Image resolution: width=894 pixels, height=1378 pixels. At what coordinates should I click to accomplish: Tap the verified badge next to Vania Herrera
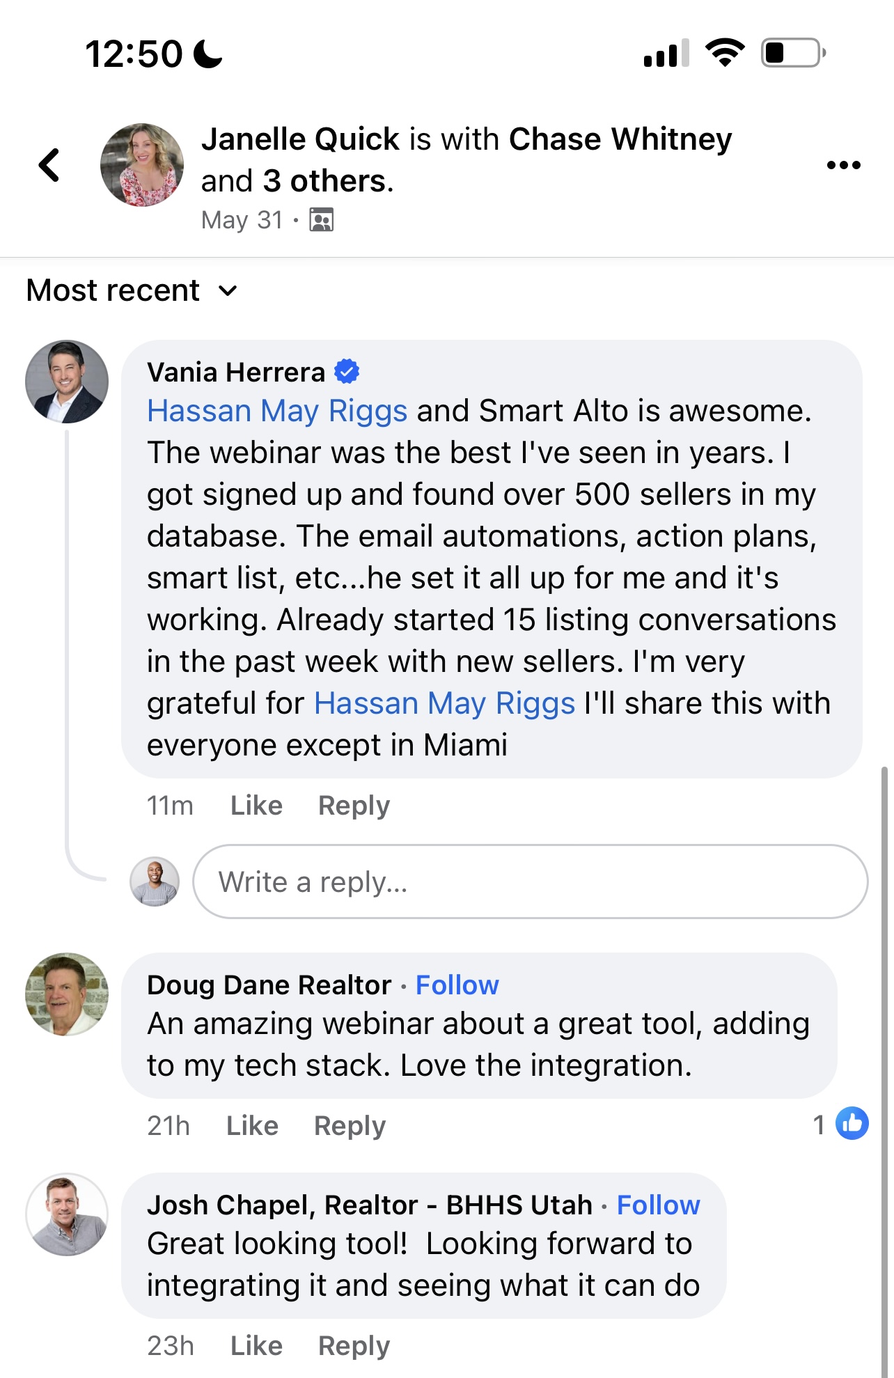coord(347,372)
